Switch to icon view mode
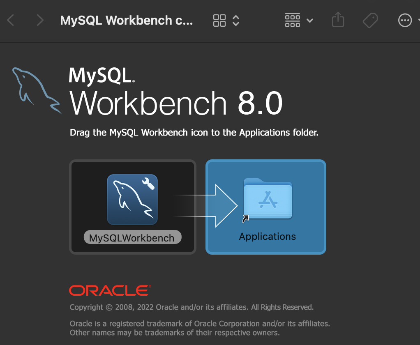The width and height of the screenshot is (420, 345). coord(219,21)
